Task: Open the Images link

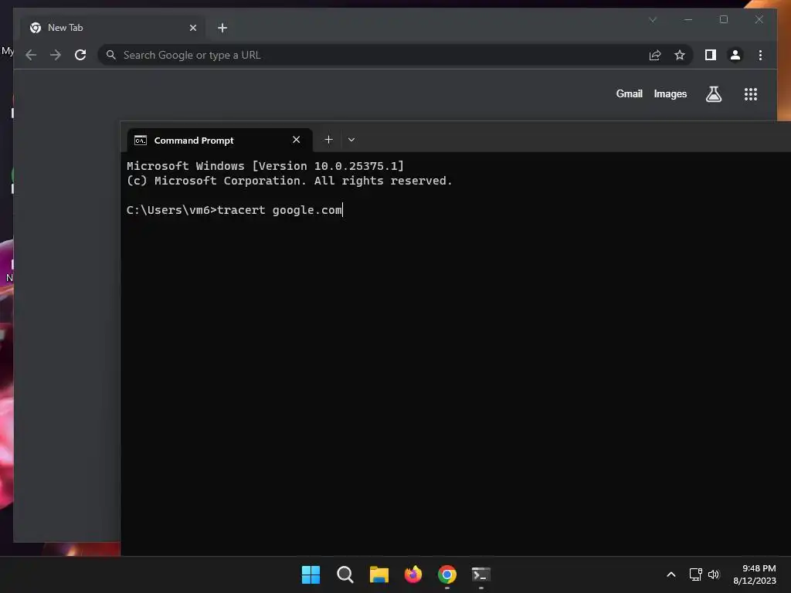Action: pos(670,93)
